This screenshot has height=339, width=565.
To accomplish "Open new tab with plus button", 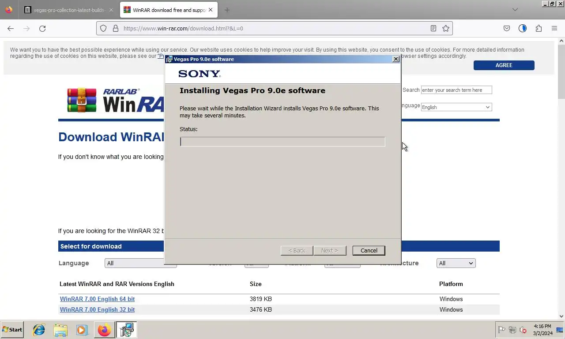I will pos(227,10).
